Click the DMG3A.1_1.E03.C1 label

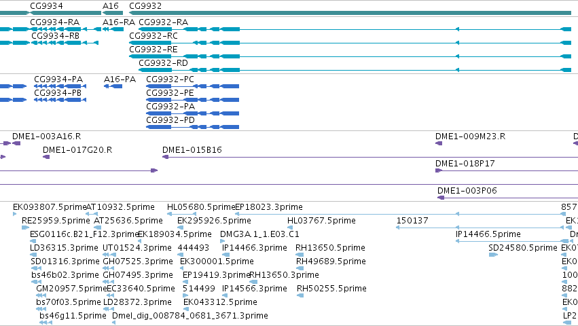click(259, 234)
